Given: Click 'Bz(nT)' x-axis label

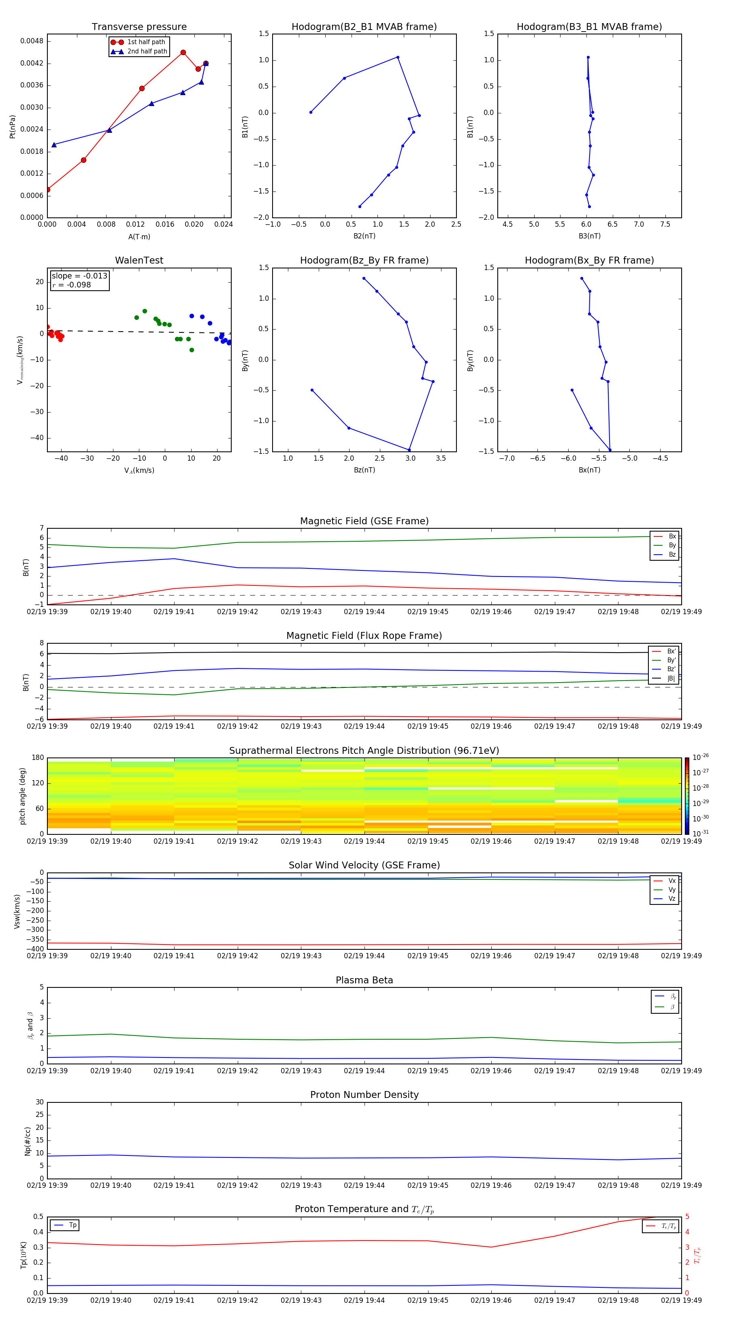Looking at the screenshot, I should click(364, 470).
